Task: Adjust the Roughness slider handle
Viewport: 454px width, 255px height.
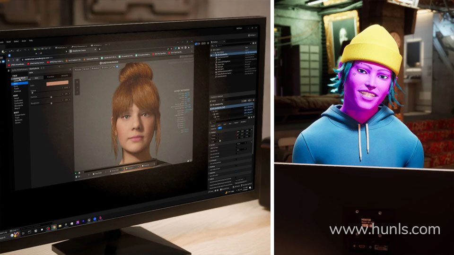Action: pos(52,103)
